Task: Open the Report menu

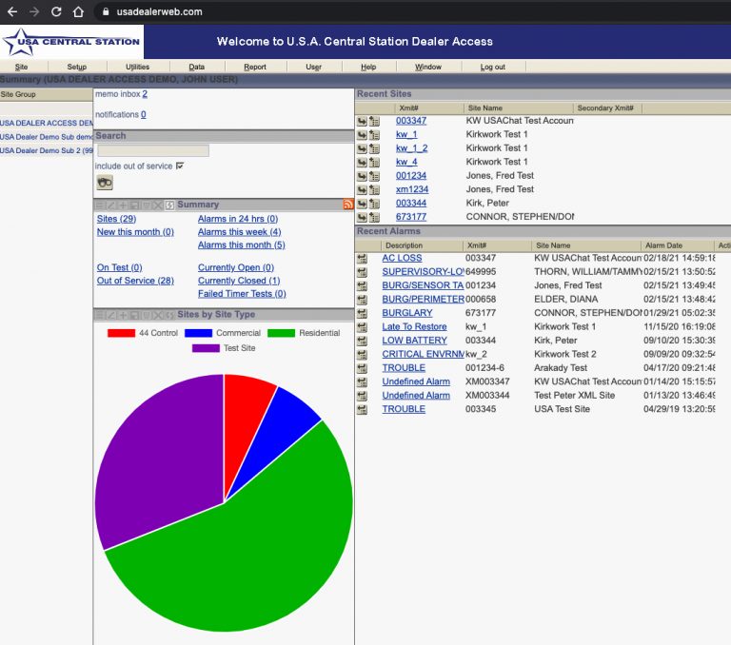Action: 255,67
